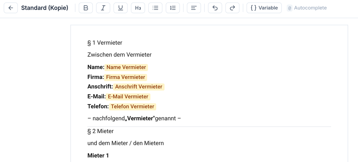Redo the last change

coord(232,8)
